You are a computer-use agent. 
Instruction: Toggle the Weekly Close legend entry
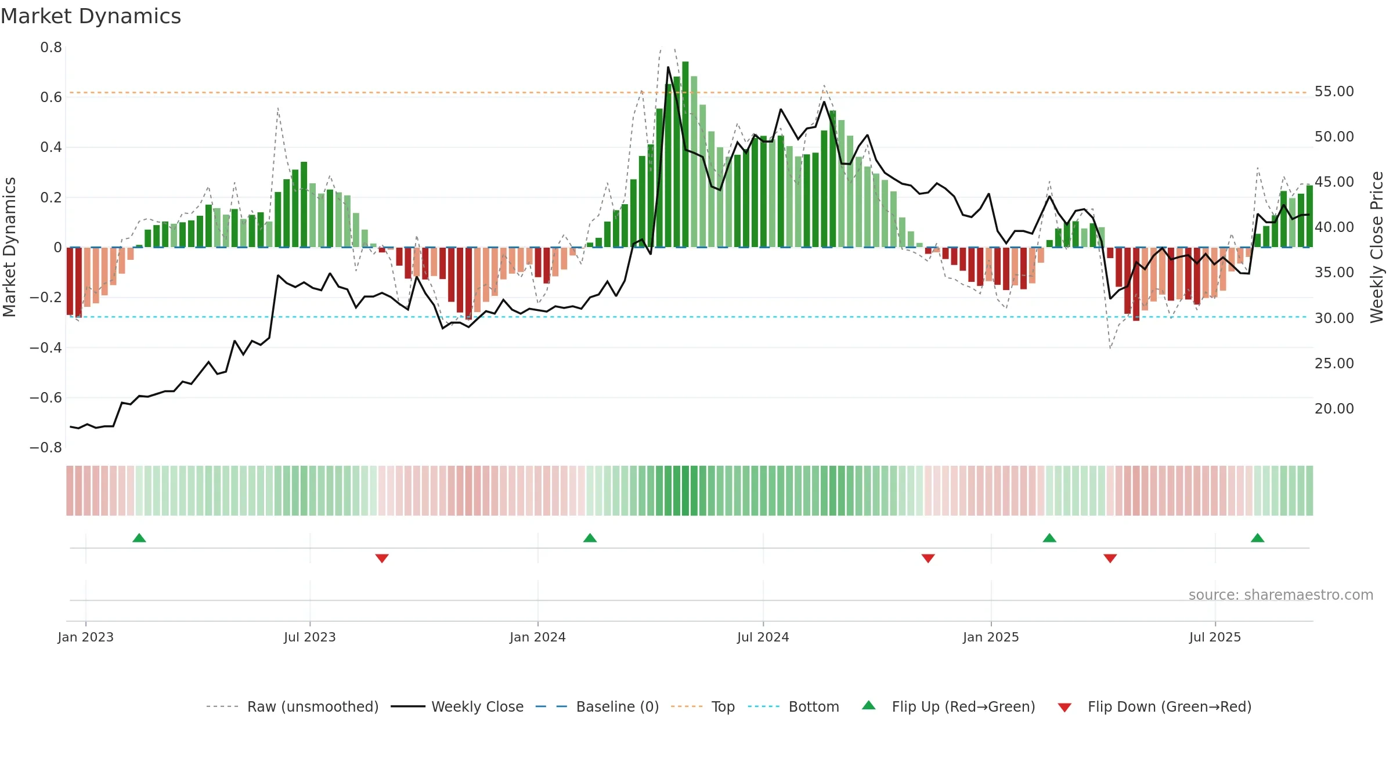457,706
